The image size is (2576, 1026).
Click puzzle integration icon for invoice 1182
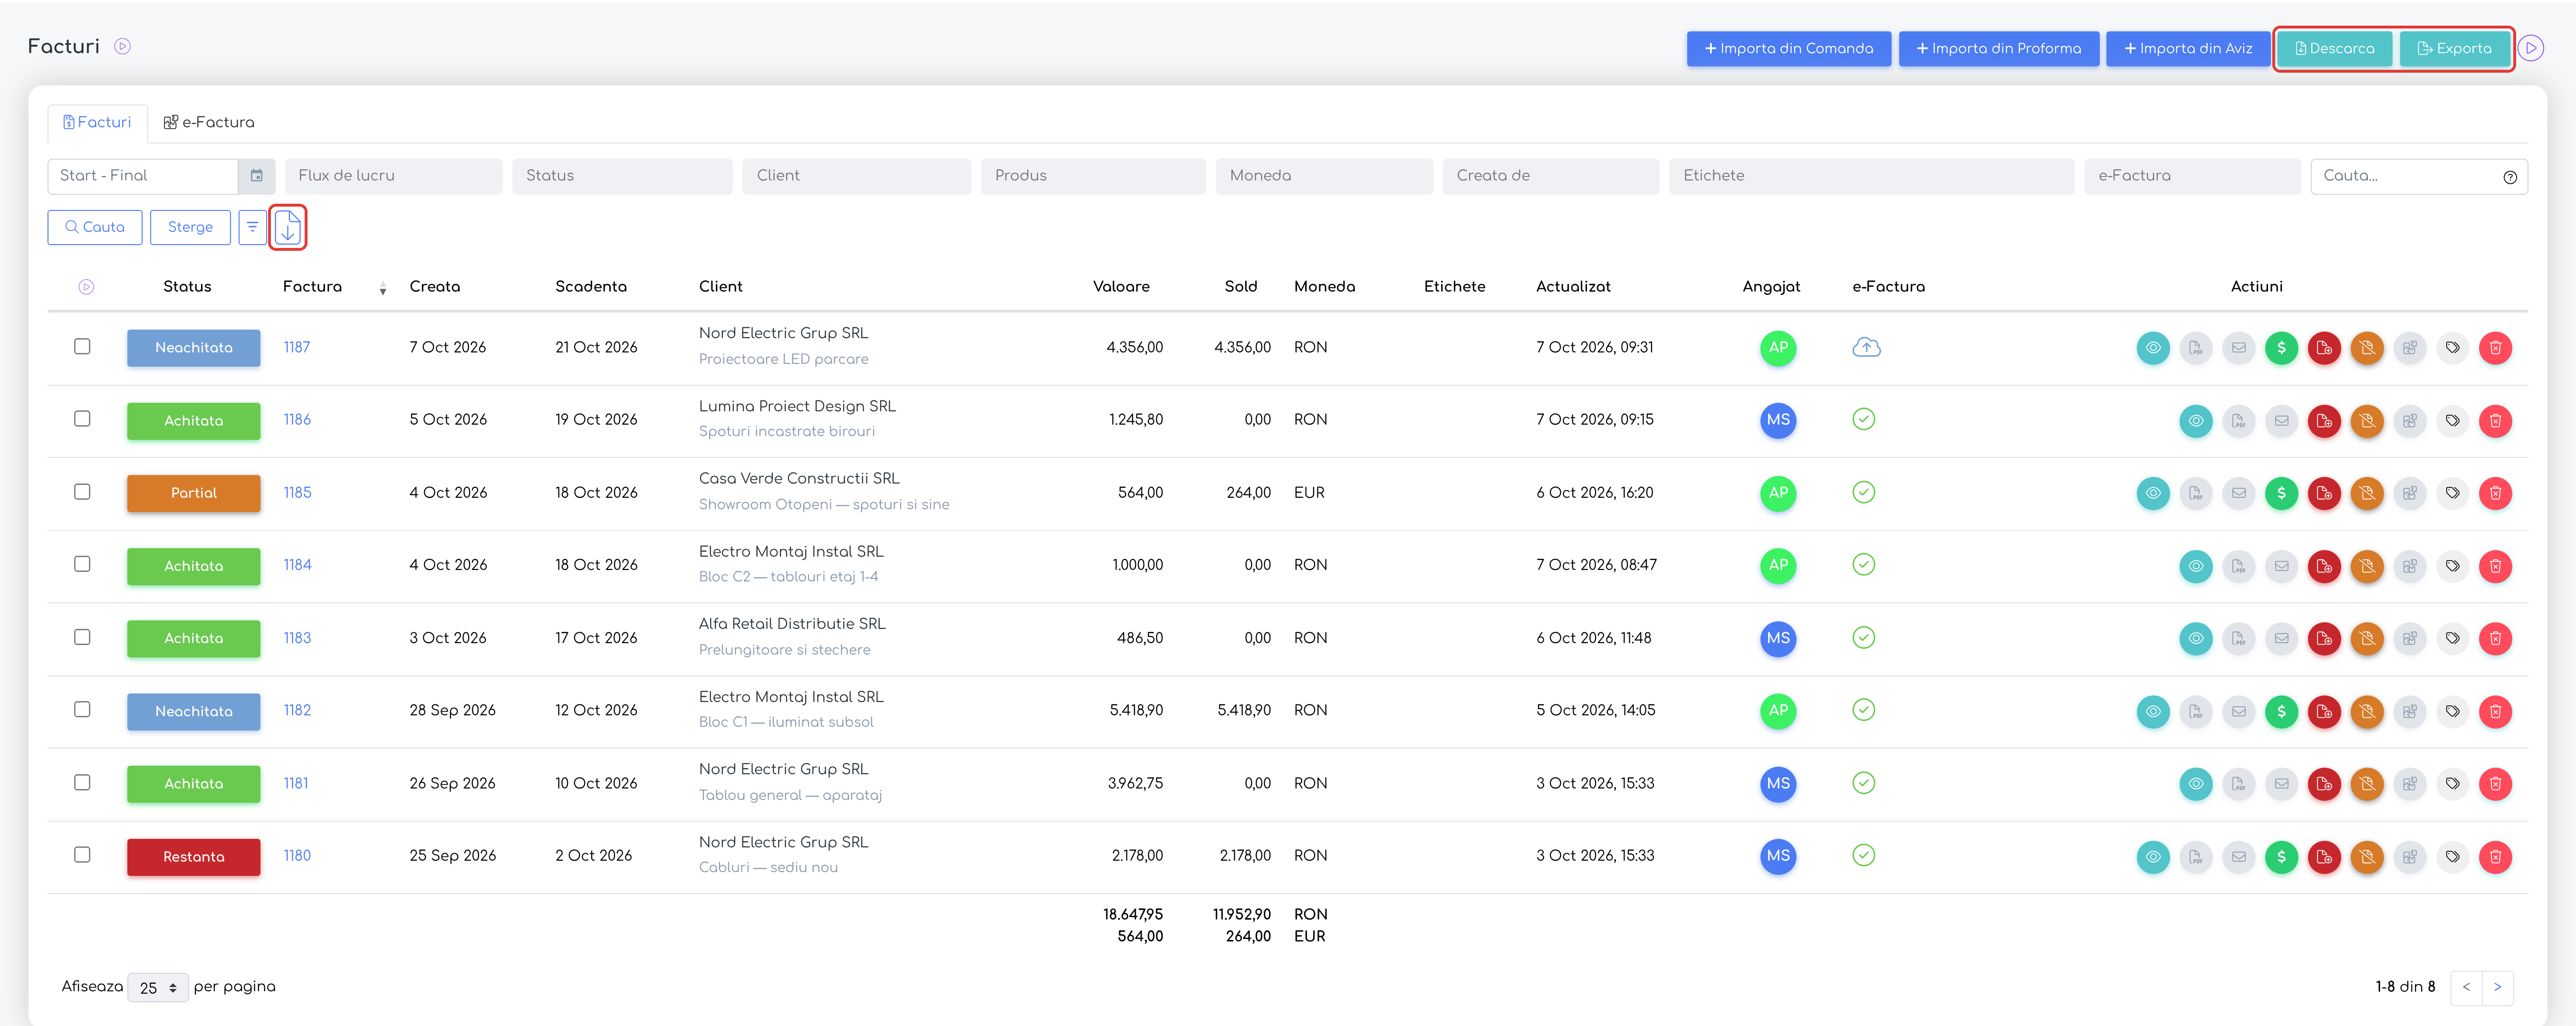tap(2410, 711)
